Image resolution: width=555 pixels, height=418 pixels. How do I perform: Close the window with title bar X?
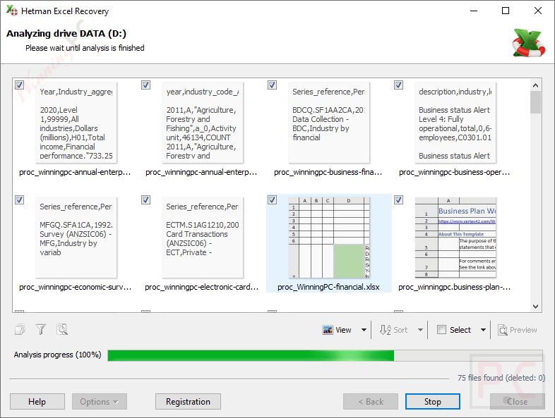click(x=537, y=11)
